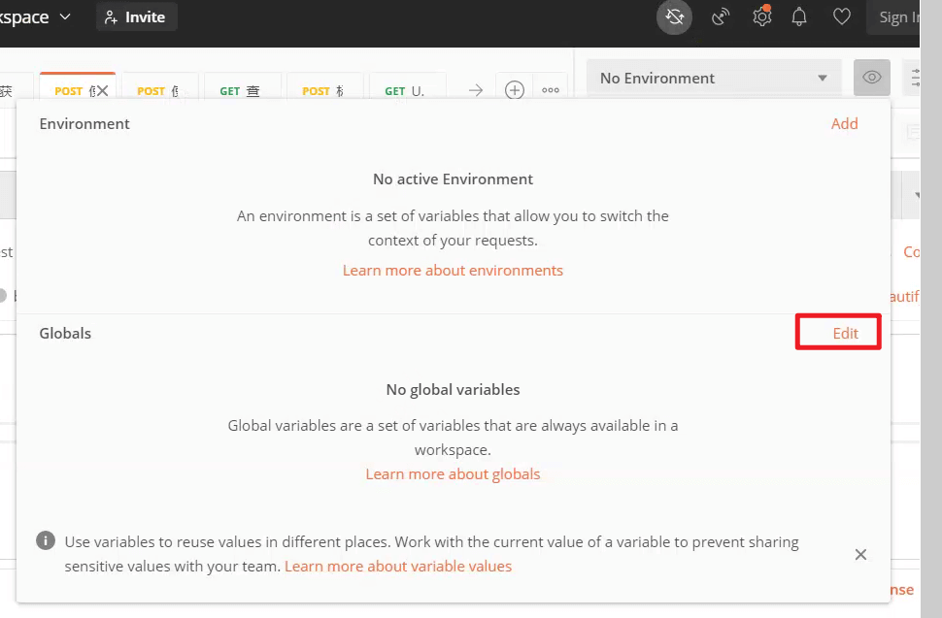Open the notifications bell
This screenshot has width=942, height=618.
800,17
